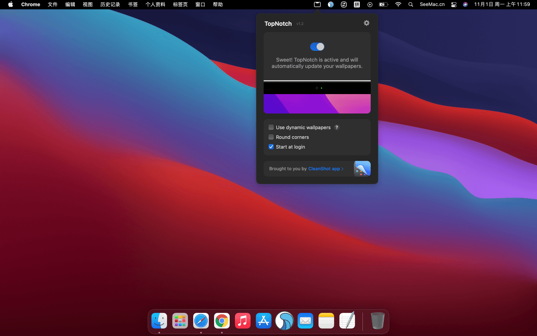Open the Pinyin input method menu
Image resolution: width=537 pixels, height=336 pixels.
point(357,4)
